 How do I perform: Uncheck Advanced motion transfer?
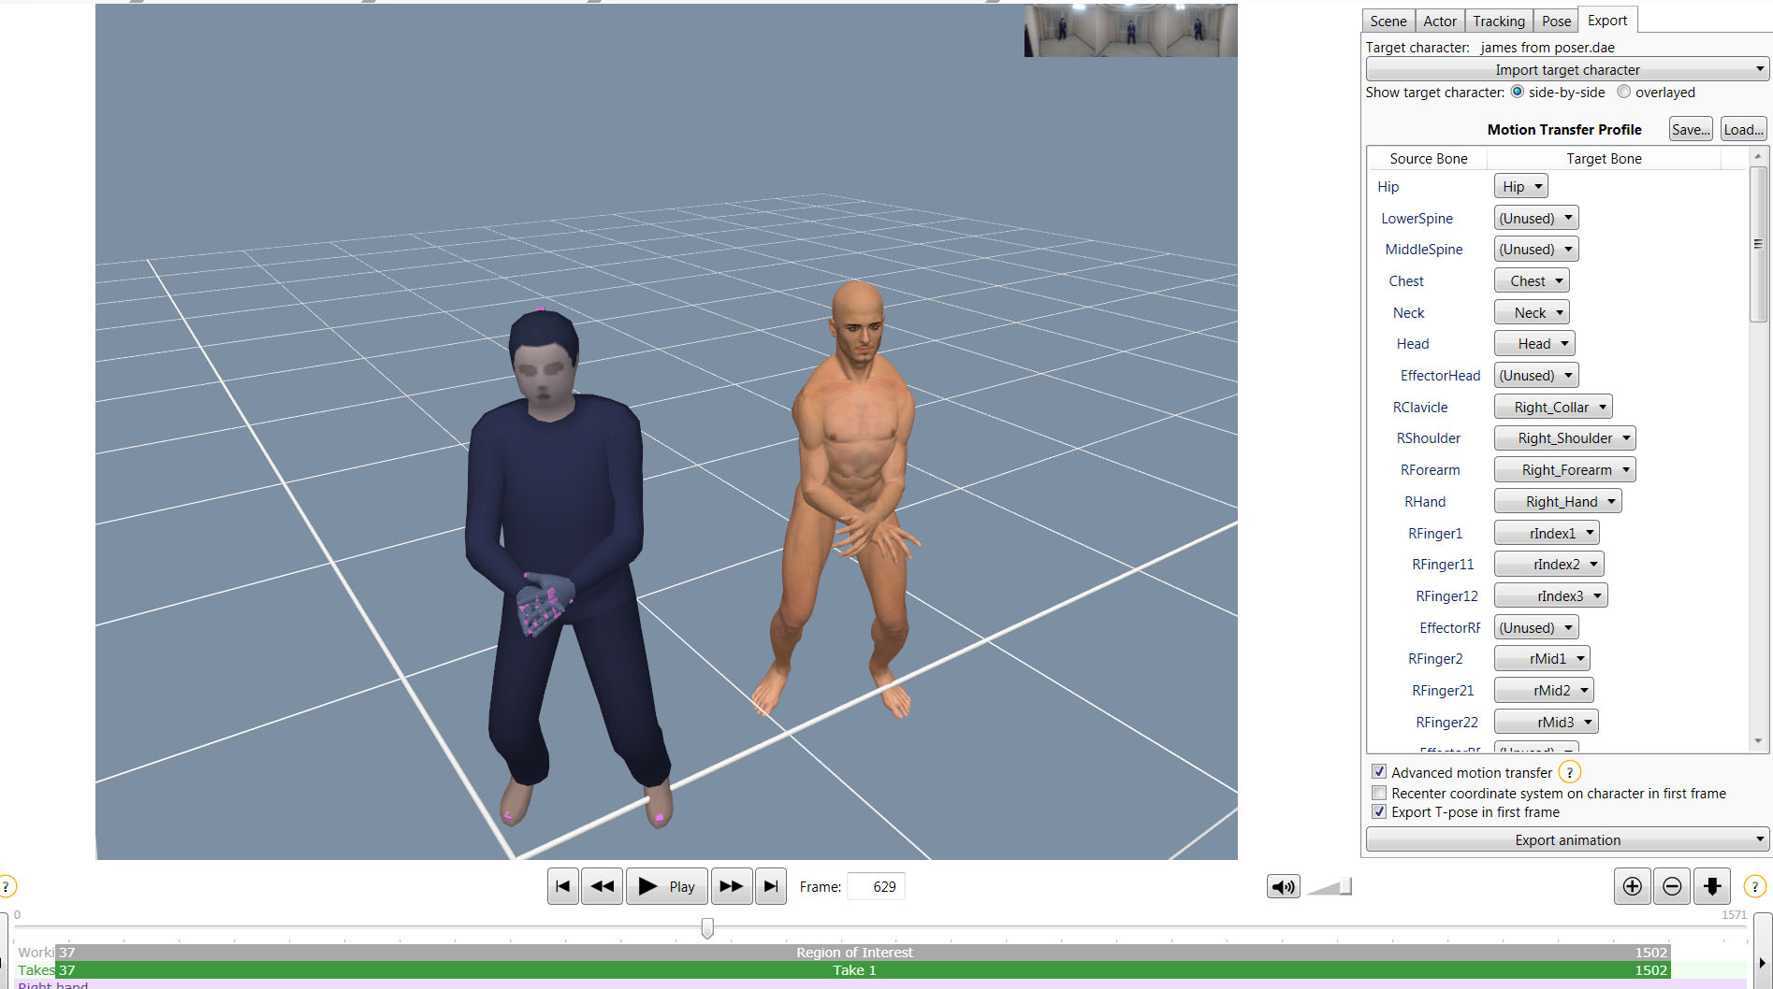coord(1379,772)
